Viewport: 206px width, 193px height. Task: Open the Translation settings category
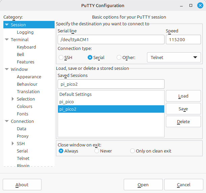tap(28, 92)
